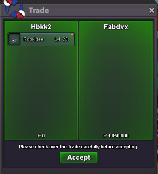Click the Hbkk2 player name header
Viewport: 158px width, 174px height.
pos(41,27)
